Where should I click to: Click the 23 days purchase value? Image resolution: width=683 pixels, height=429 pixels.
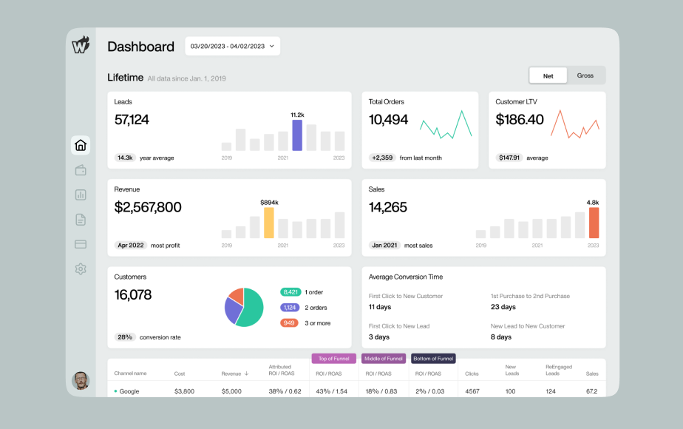[503, 307]
